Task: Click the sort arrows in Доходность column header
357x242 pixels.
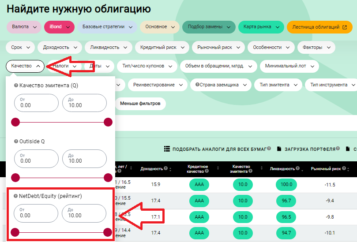Action: point(170,169)
